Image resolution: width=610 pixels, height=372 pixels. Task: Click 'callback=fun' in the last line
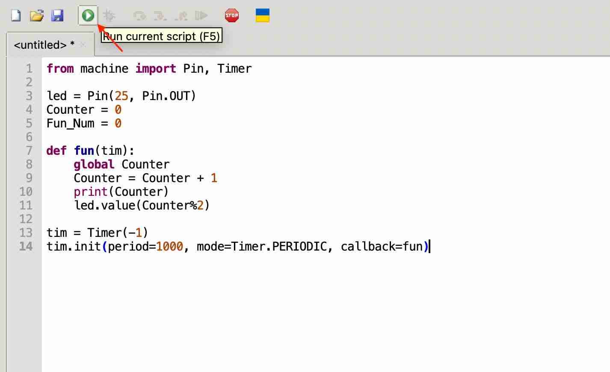tap(382, 246)
